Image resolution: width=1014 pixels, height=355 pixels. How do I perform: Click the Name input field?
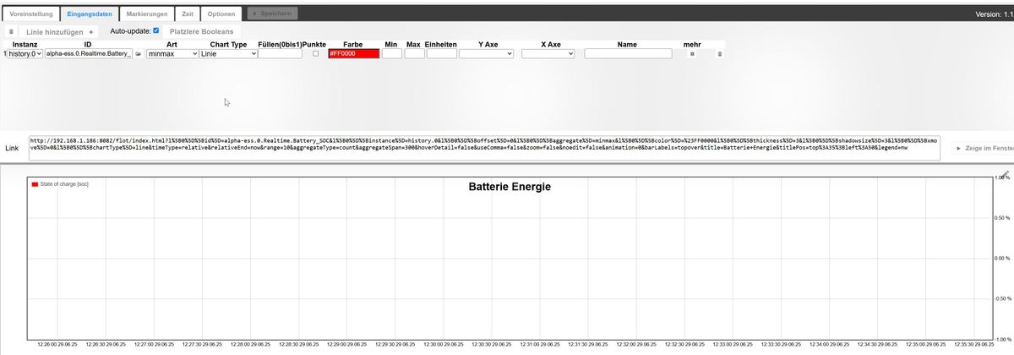(x=628, y=53)
